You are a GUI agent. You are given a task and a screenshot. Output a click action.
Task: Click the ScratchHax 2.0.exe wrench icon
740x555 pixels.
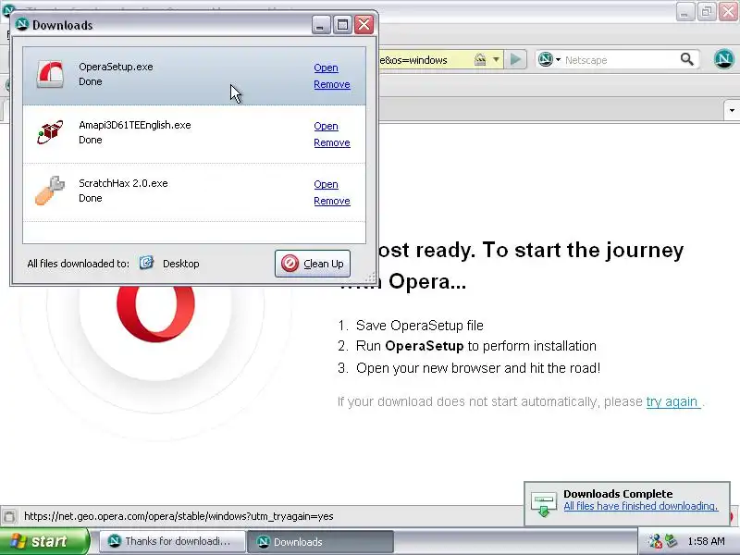[x=50, y=191]
